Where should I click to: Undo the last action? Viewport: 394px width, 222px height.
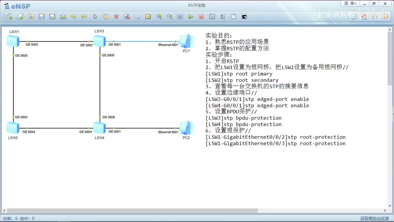pos(73,17)
